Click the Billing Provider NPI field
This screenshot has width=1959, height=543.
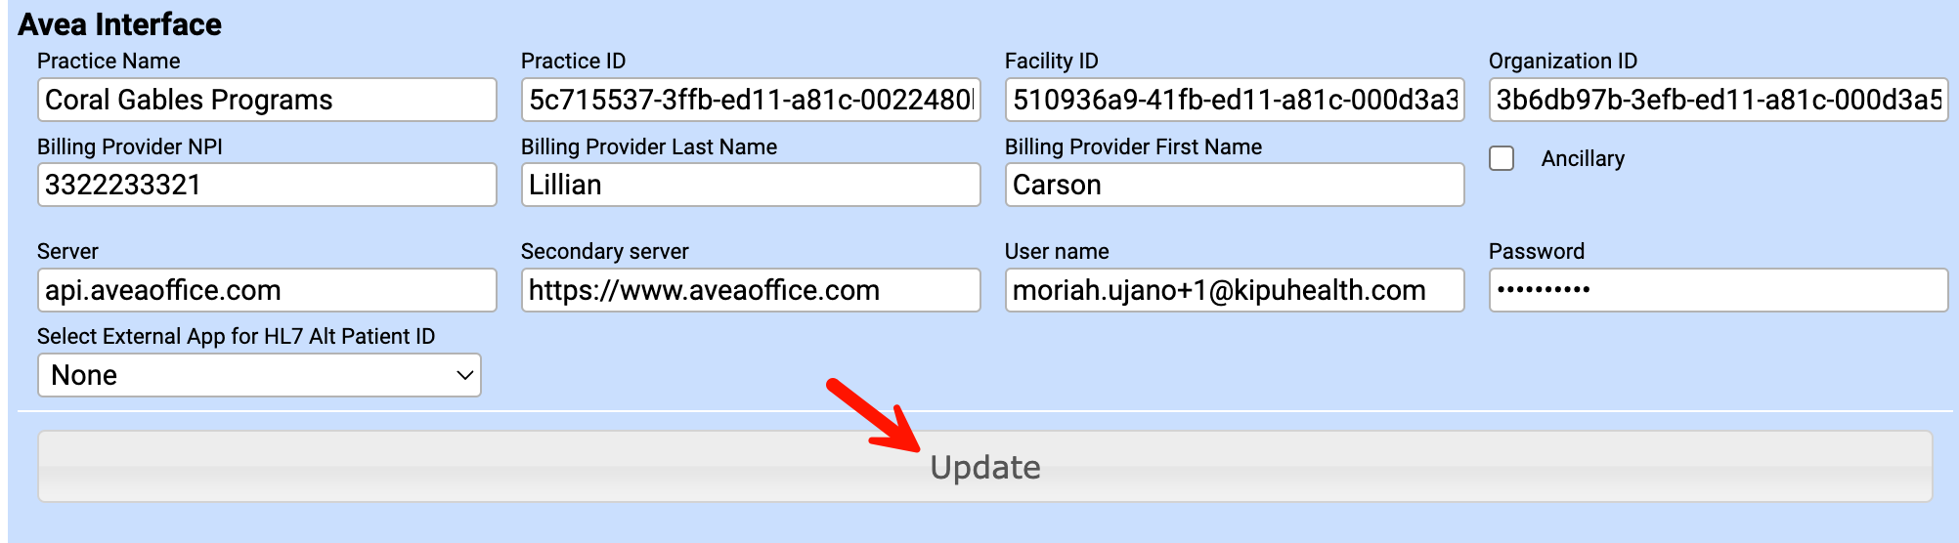pyautogui.click(x=266, y=185)
